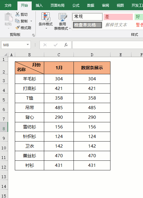Viewport: 143px width, 198px height.
Task: Click the Copy icon
Action: [17, 21]
